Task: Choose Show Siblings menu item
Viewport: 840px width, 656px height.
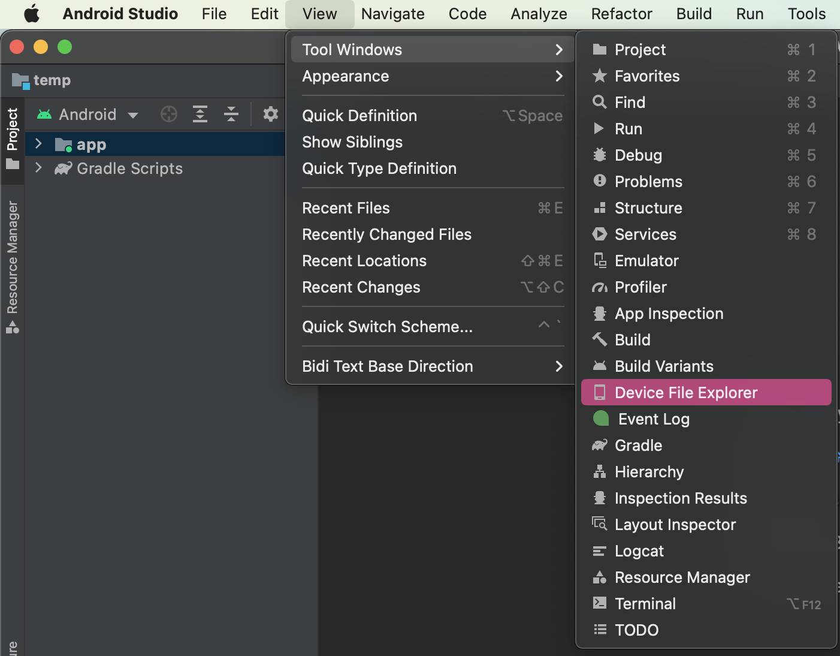Action: (x=432, y=142)
